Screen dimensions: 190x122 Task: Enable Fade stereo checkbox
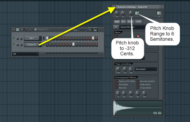(x=138, y=85)
